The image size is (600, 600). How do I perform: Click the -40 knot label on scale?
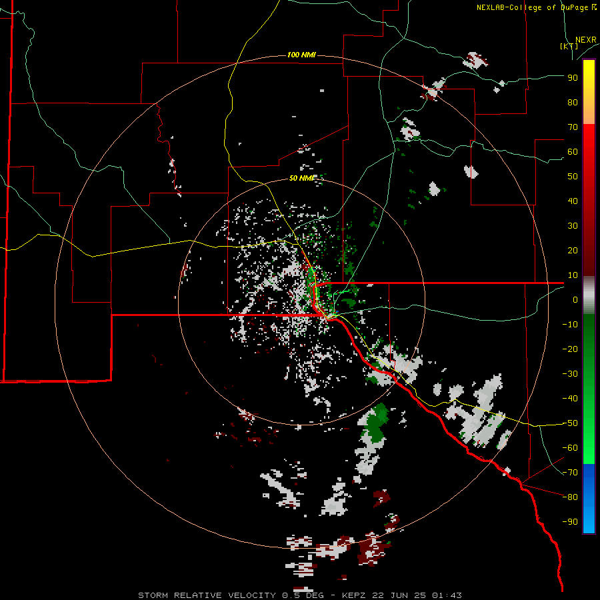570,399
